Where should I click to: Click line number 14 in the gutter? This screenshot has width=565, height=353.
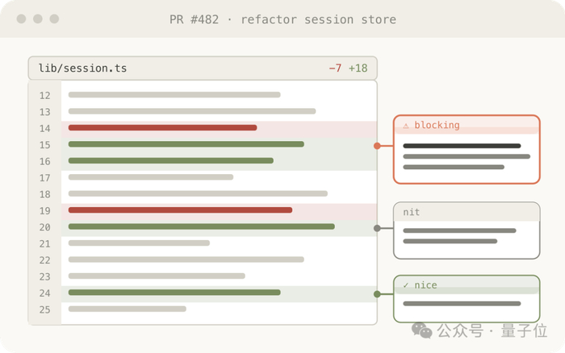click(x=44, y=128)
